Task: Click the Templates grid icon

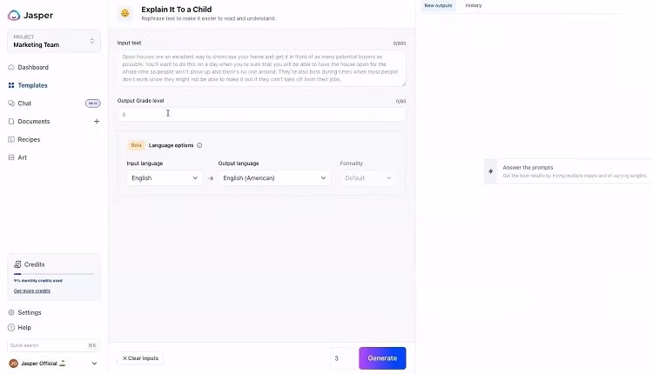Action: (10, 85)
